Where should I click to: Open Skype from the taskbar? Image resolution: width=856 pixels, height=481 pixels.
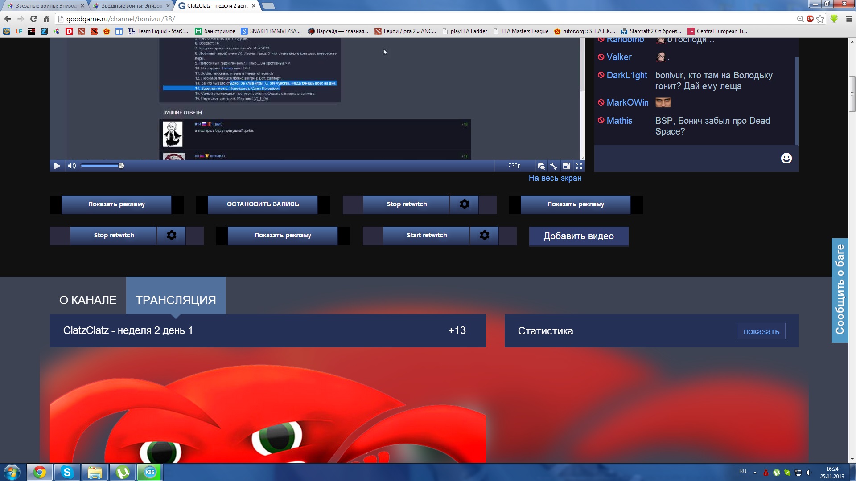click(67, 472)
